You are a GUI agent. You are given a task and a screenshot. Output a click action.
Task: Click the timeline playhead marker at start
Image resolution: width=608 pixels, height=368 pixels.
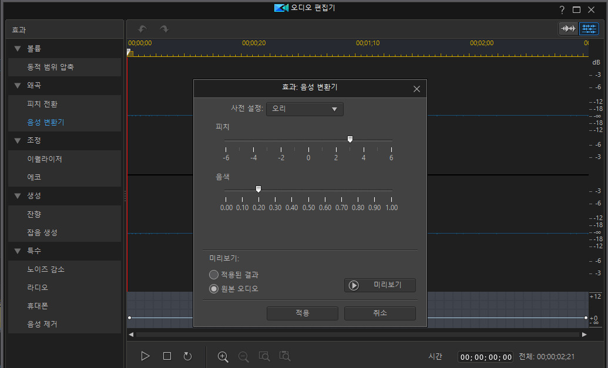pos(130,53)
